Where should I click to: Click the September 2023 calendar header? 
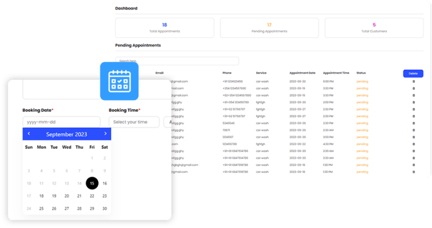(x=66, y=134)
